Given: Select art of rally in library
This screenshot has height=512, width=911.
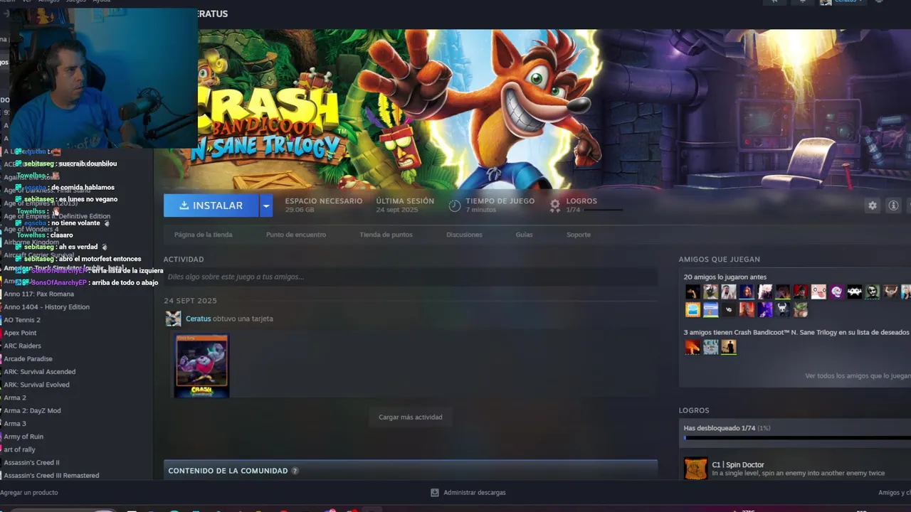Looking at the screenshot, I should pyautogui.click(x=19, y=449).
